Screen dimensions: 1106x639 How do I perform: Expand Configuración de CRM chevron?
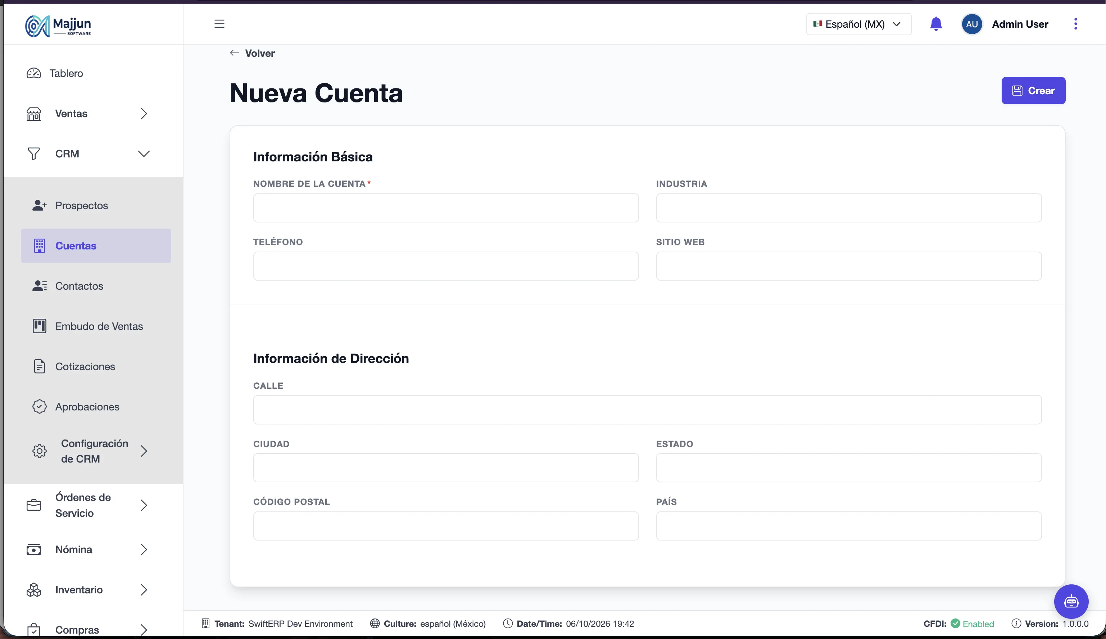tap(144, 451)
